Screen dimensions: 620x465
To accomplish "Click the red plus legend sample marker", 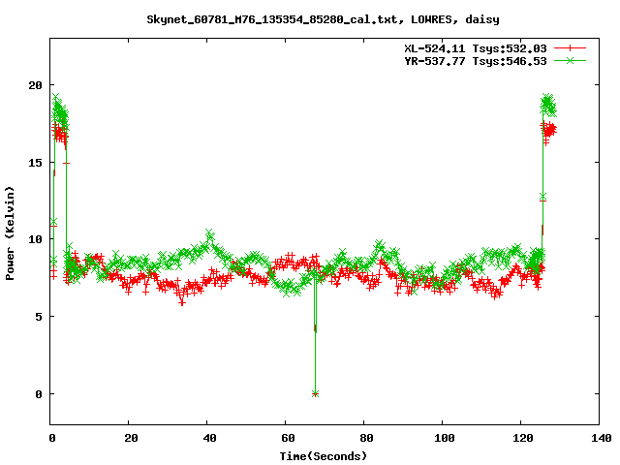I will pos(570,48).
